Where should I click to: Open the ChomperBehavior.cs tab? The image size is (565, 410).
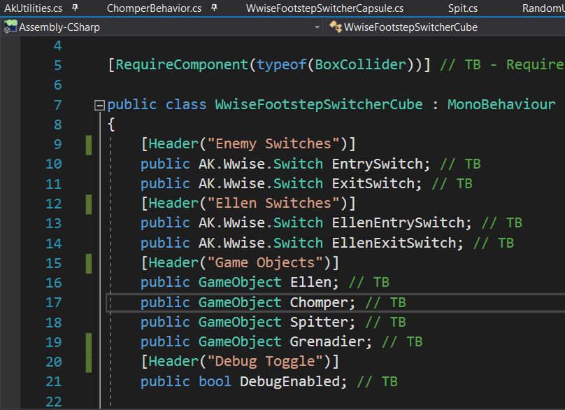coord(154,8)
